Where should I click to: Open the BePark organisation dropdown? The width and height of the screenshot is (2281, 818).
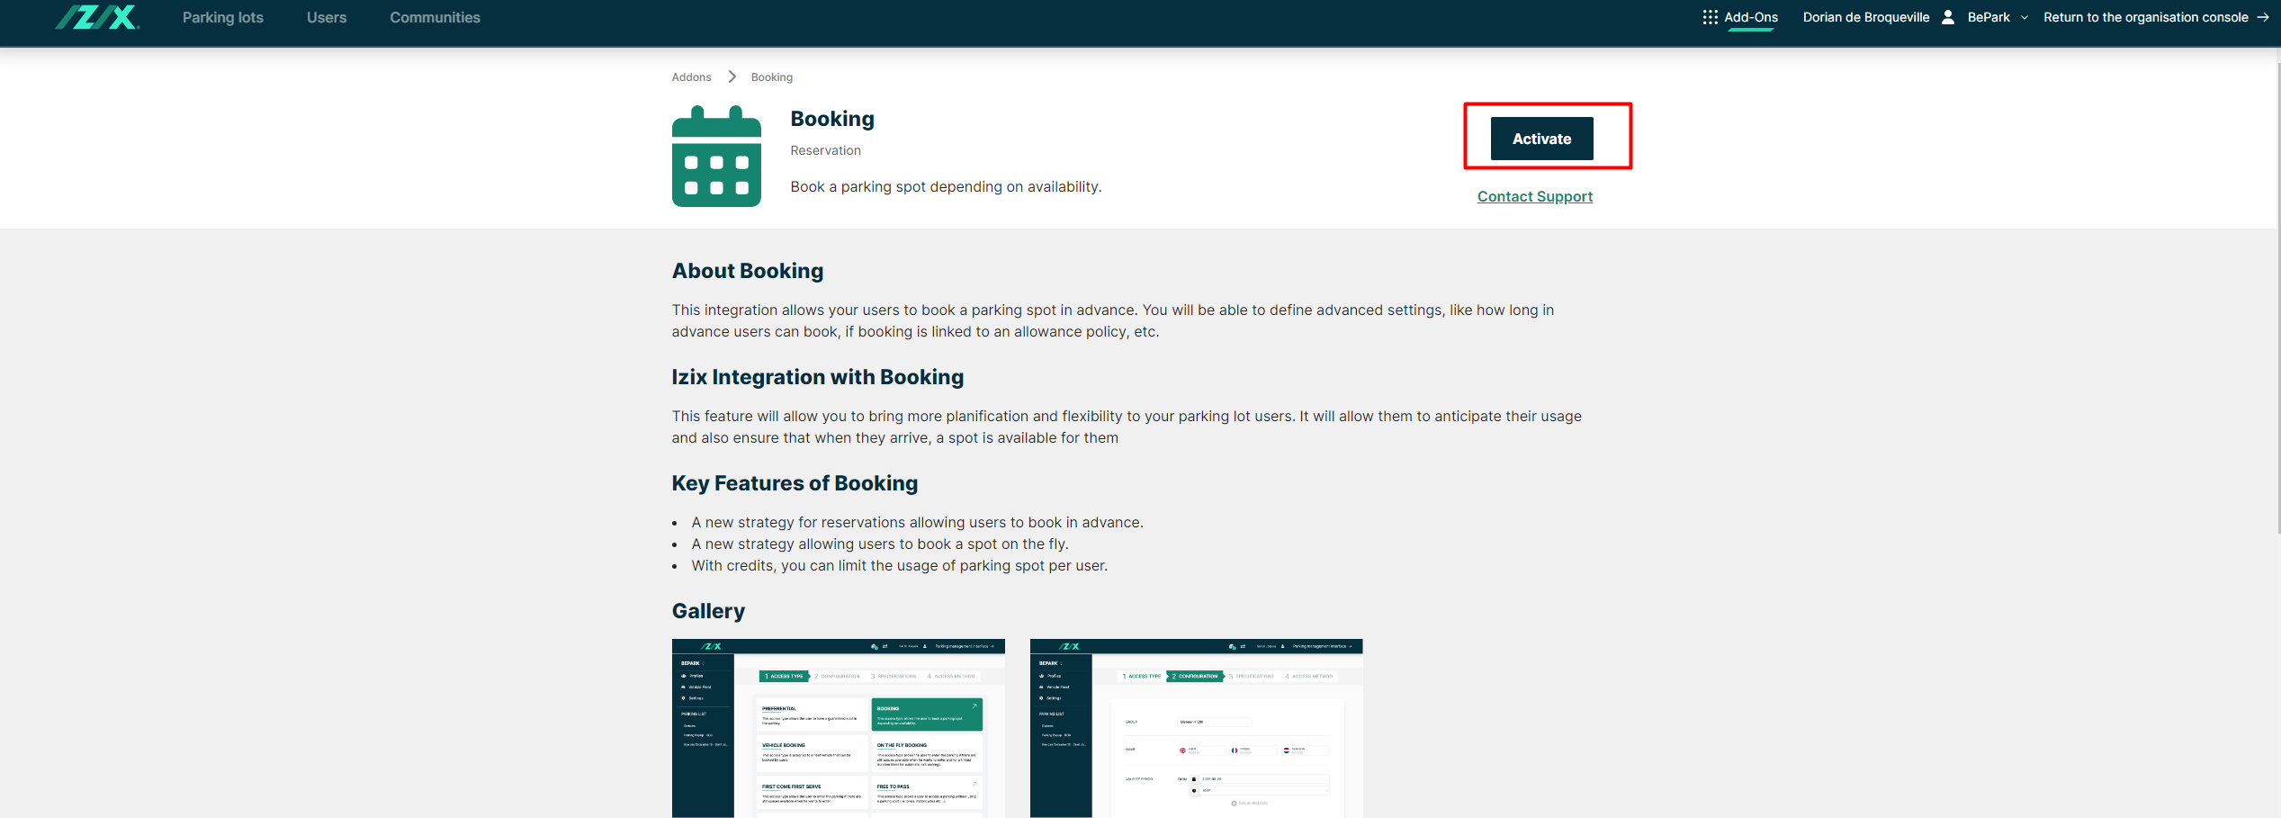coord(1988,17)
